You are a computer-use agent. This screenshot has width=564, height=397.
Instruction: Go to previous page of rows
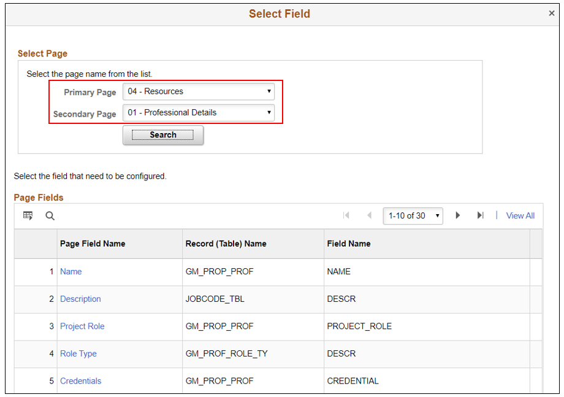click(x=369, y=215)
